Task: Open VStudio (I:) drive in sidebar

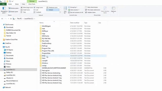Action: (x=8, y=78)
